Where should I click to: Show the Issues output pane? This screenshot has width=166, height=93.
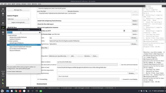pyautogui.click(x=31, y=88)
